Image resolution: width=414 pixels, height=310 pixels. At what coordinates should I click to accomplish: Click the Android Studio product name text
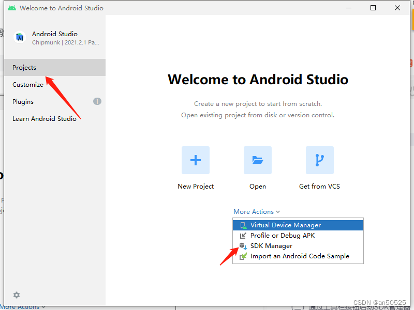click(55, 34)
